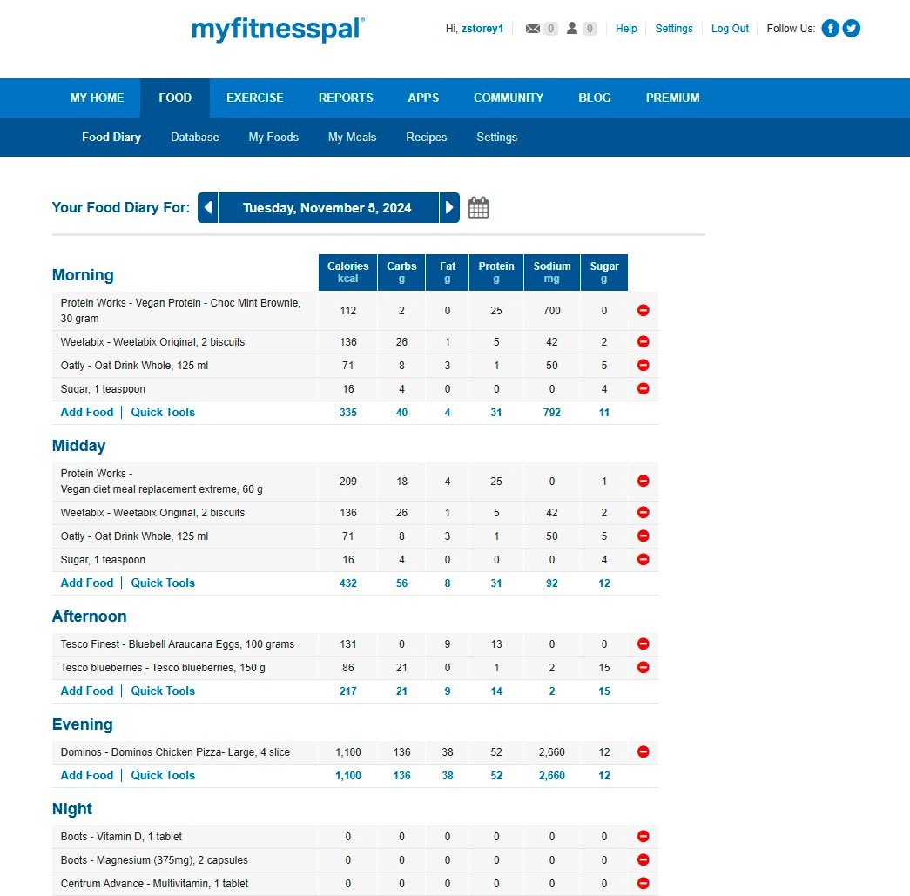Image resolution: width=910 pixels, height=896 pixels.
Task: Open Quick Tools for Afternoon
Action: click(163, 691)
